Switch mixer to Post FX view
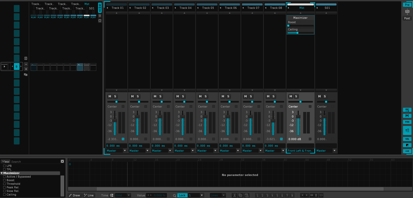Image resolution: width=413 pixels, height=198 pixels. tap(407, 18)
